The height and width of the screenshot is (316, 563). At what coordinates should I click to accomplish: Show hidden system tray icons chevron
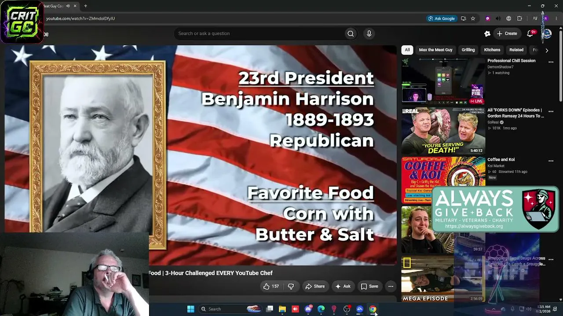493,309
